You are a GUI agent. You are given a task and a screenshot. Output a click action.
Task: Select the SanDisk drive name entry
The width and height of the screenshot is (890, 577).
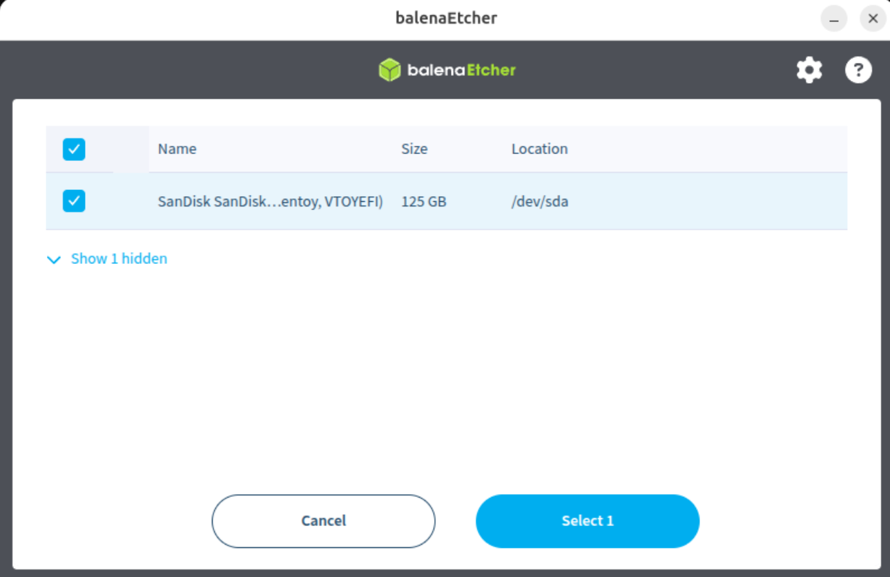pos(270,202)
